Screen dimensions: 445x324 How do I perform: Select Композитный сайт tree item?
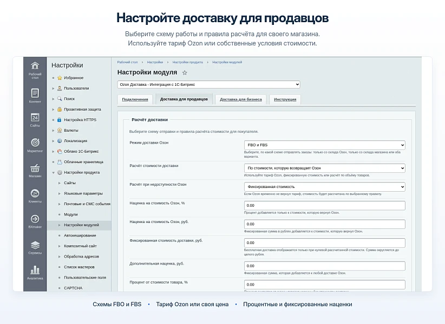[80, 246]
